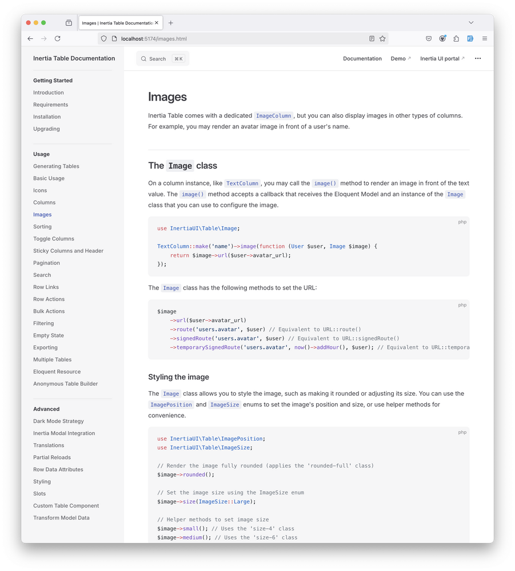This screenshot has height=571, width=515.
Task: Open the extensions puzzle icon
Action: (456, 39)
